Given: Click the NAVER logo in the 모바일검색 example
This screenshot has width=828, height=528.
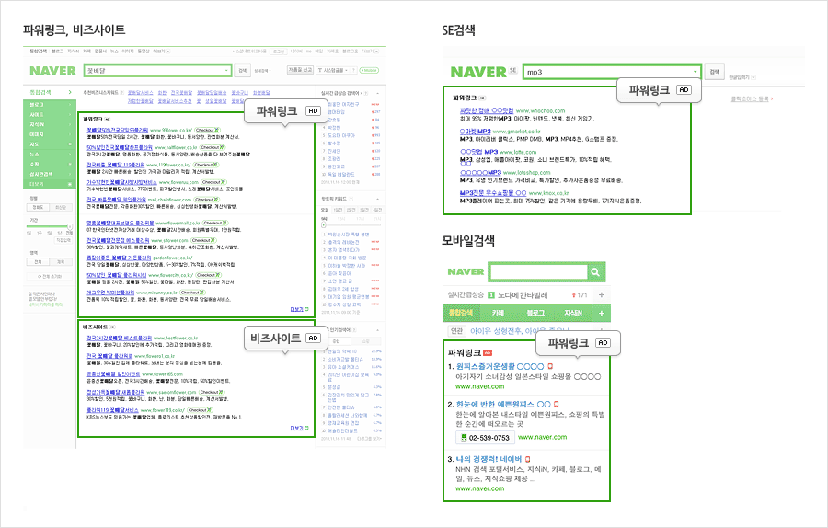Looking at the screenshot, I should [x=466, y=272].
